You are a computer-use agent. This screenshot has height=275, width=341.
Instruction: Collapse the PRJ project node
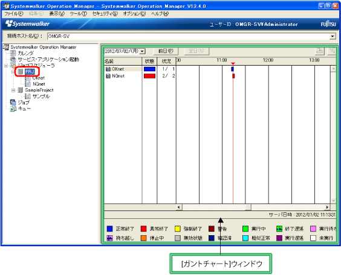point(13,72)
